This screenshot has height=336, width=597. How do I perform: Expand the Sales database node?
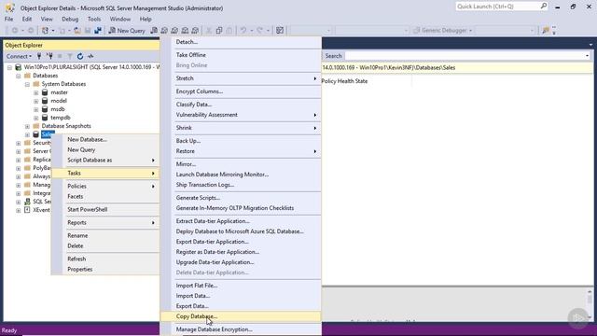[27, 134]
